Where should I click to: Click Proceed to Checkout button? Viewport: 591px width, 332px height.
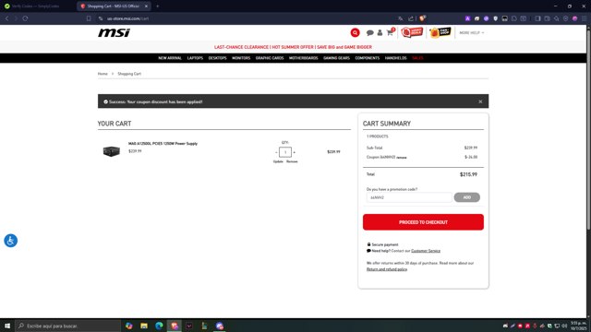click(x=423, y=222)
